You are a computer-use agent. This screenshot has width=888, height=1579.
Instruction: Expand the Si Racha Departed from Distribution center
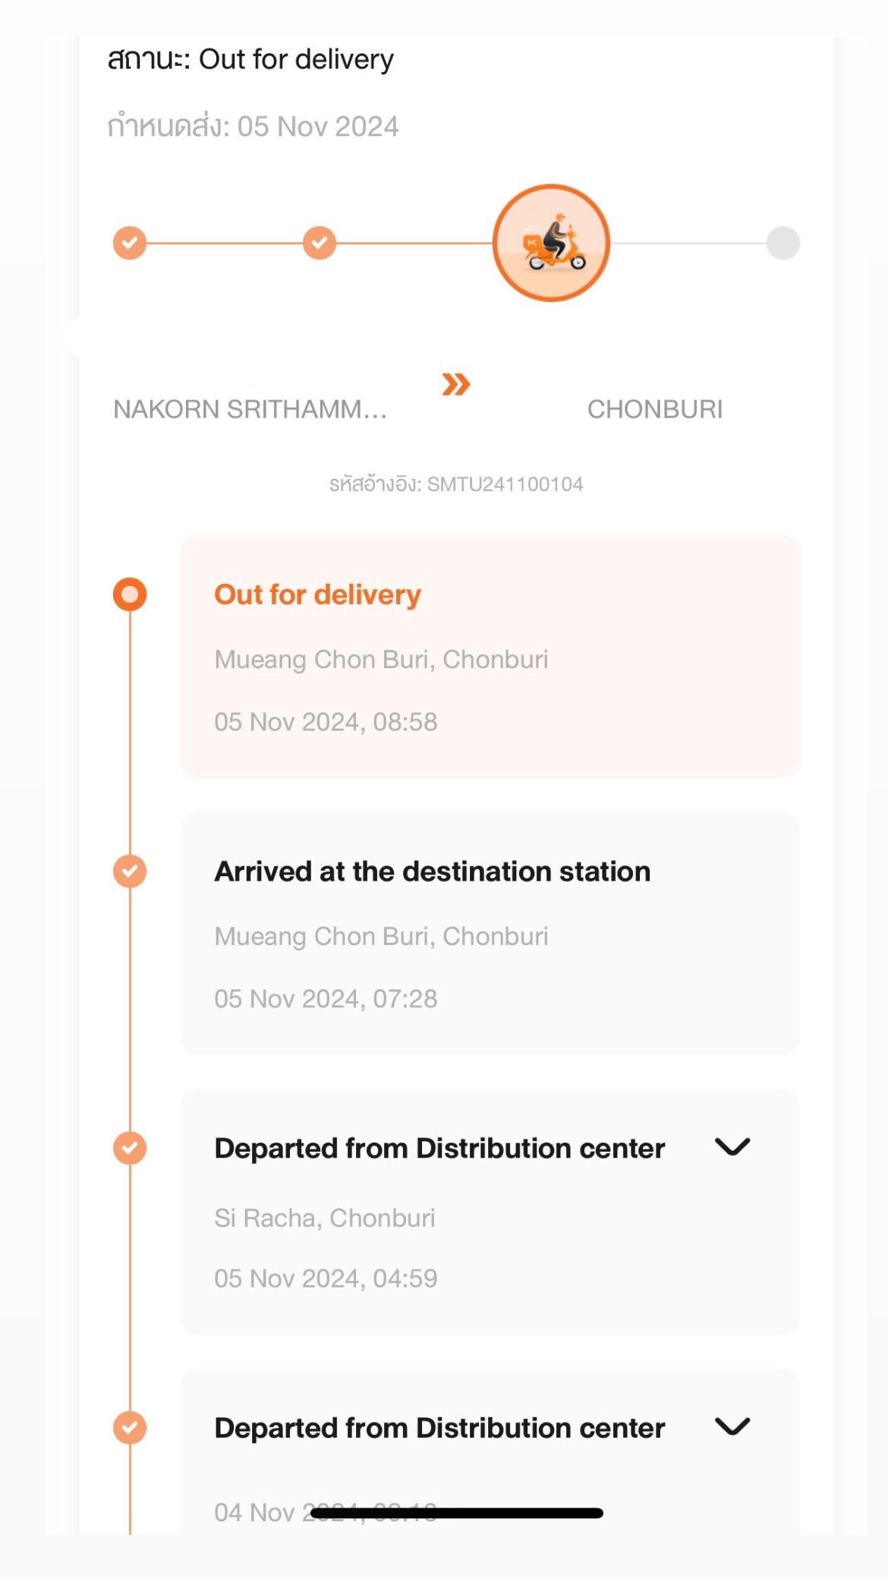click(732, 1146)
